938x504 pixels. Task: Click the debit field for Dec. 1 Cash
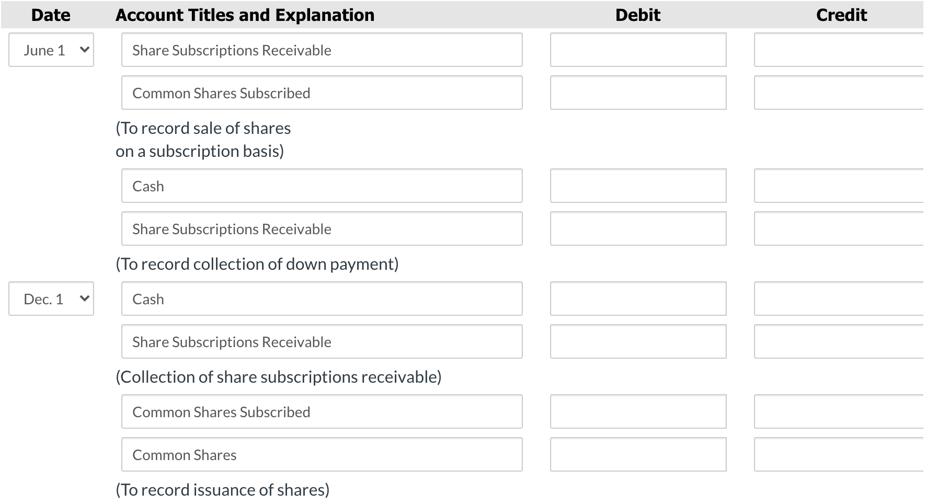[638, 299]
